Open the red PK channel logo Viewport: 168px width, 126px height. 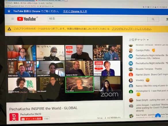tap(14, 117)
